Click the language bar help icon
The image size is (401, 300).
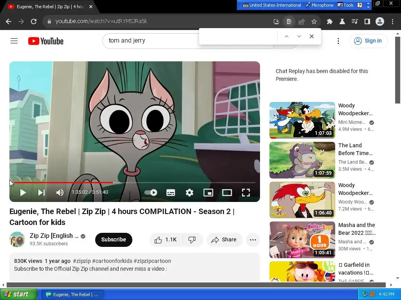coord(359,5)
